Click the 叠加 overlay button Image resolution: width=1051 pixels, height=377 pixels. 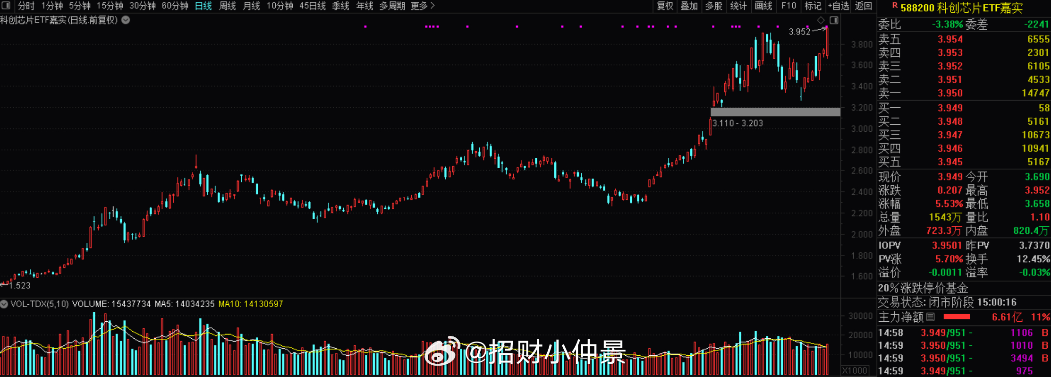(689, 6)
